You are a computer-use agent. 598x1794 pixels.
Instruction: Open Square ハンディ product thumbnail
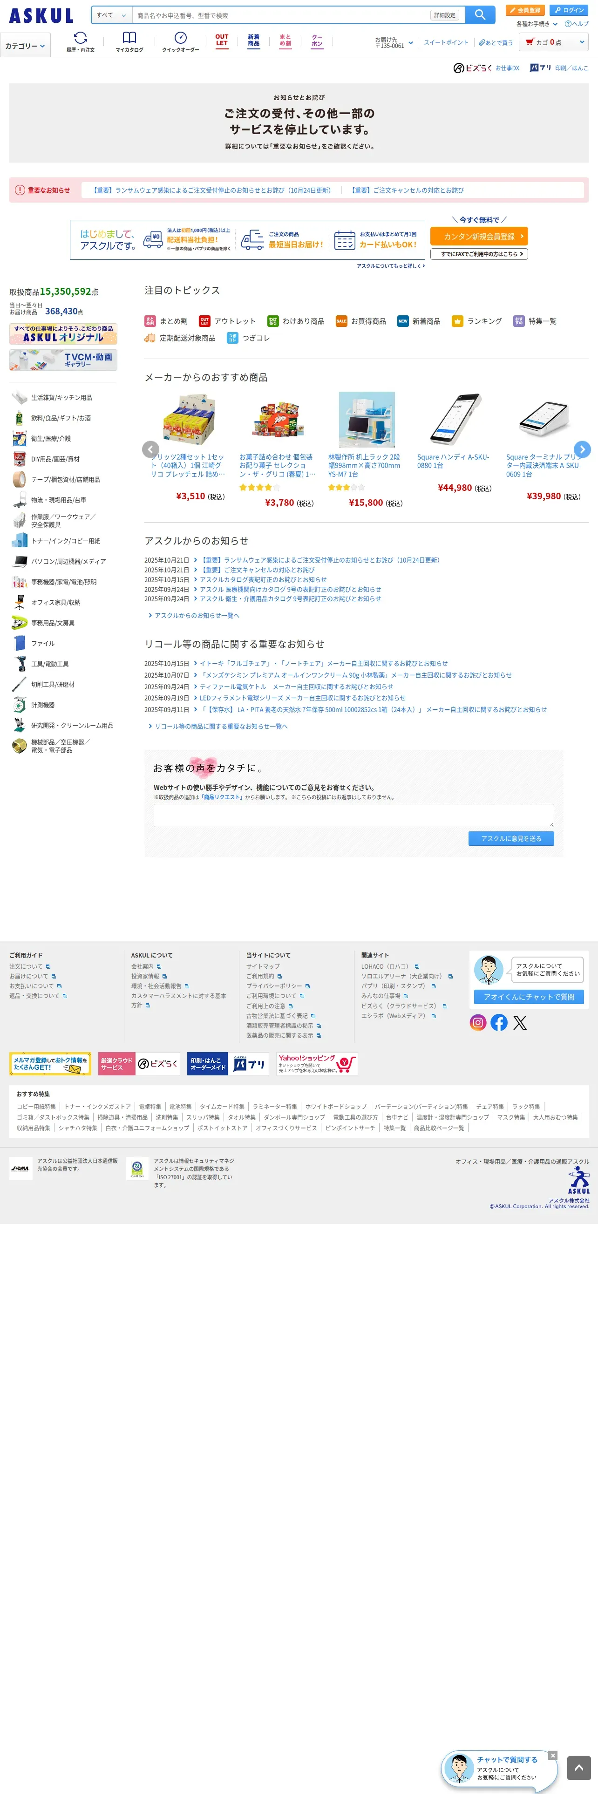(455, 419)
